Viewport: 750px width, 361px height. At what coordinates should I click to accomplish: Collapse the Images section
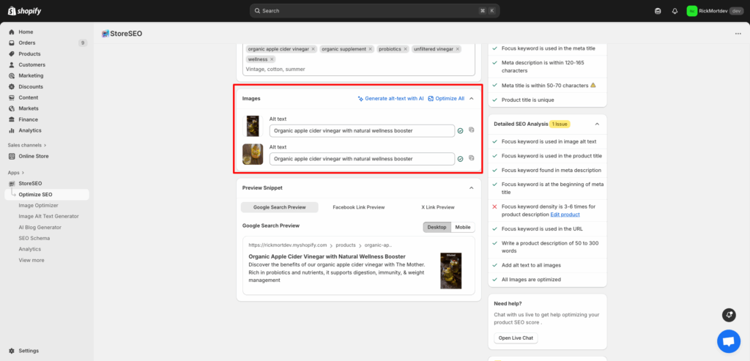(472, 98)
